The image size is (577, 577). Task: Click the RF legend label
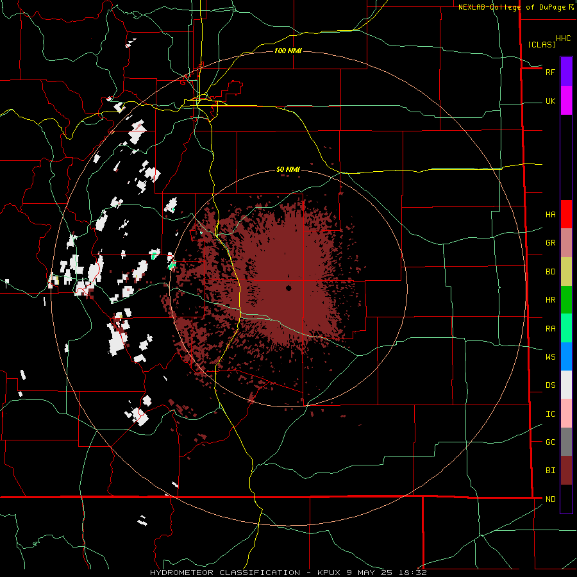pos(550,72)
